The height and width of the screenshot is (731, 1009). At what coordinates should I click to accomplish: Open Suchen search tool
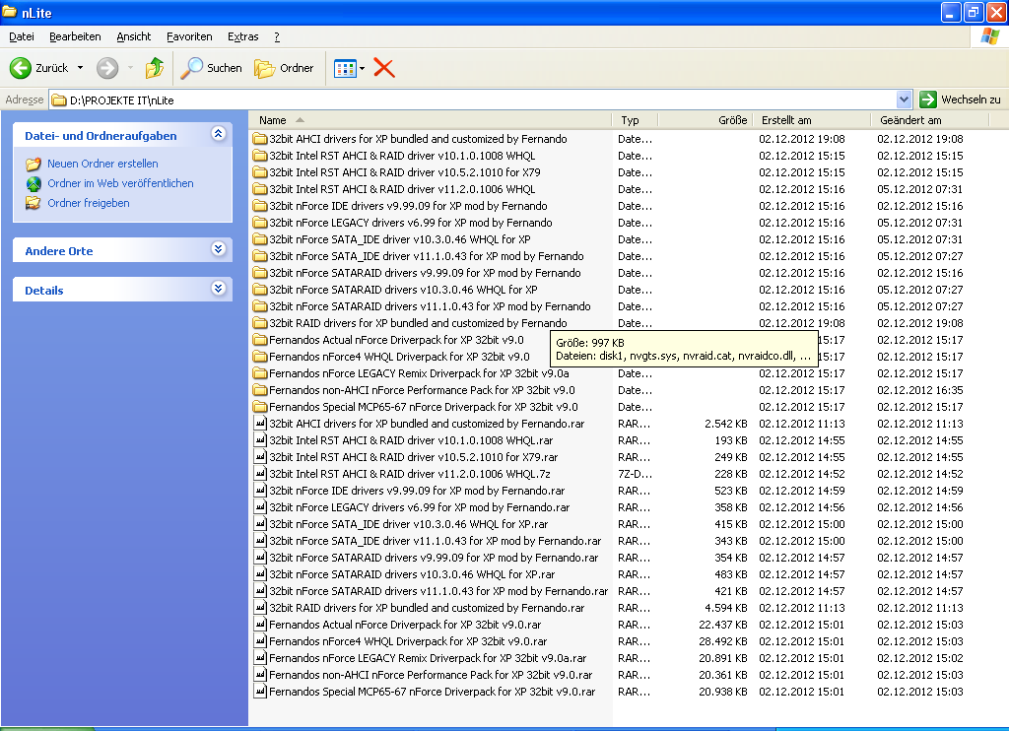point(211,68)
